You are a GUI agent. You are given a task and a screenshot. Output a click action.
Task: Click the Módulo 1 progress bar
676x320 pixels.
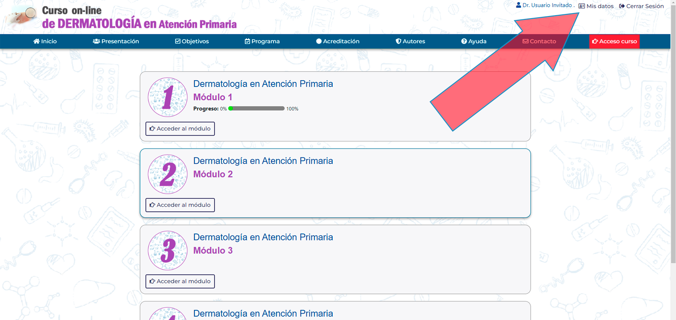(x=256, y=108)
